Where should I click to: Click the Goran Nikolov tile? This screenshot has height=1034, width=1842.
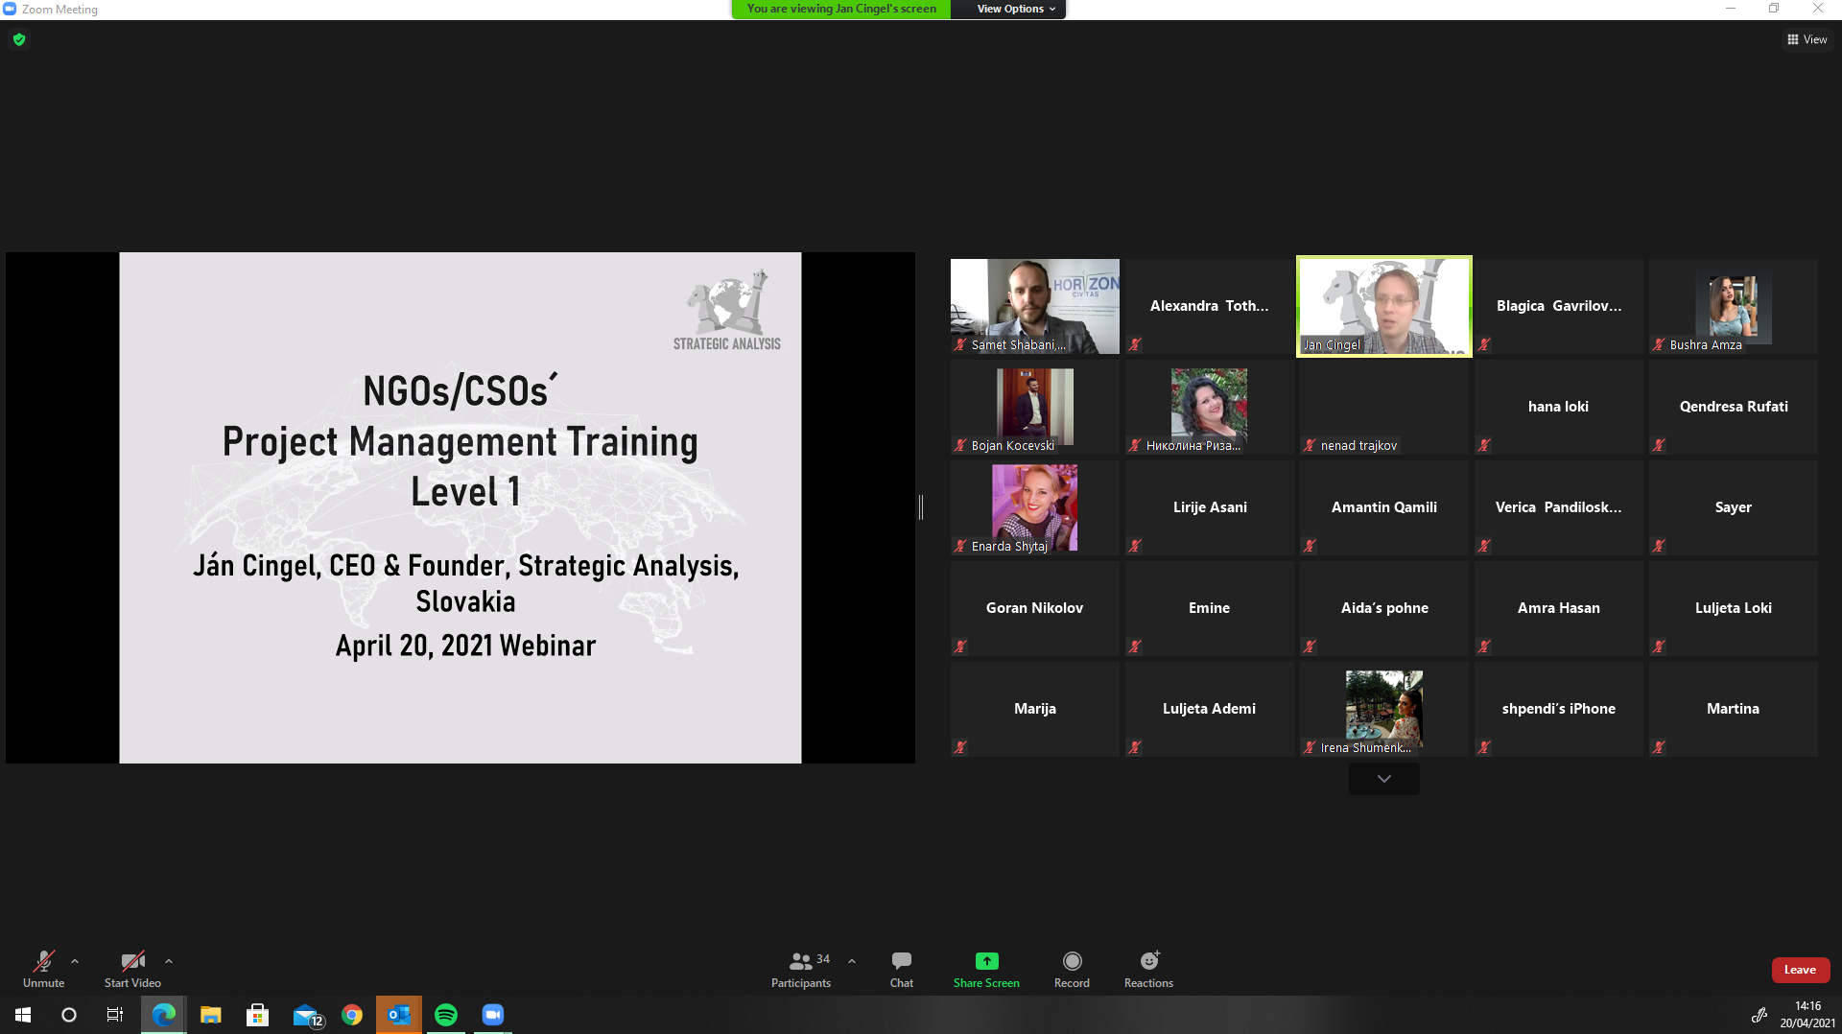coord(1034,608)
